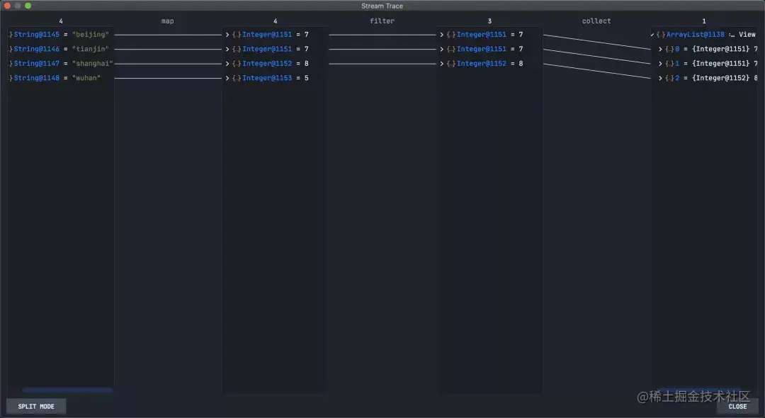Screen dimensions: 765x418
Task: Click object icon of ArrayList element 2
Action: pos(669,78)
